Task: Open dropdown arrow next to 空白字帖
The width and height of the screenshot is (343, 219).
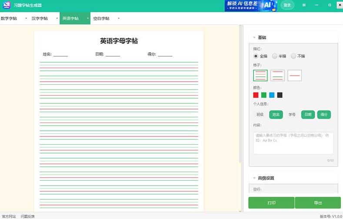Action: coord(119,18)
